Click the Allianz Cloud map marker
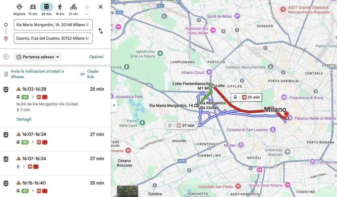 pyautogui.click(x=209, y=72)
